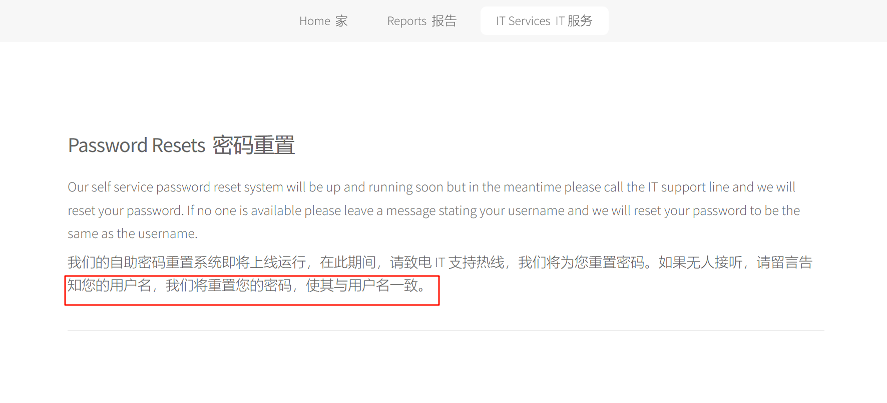This screenshot has height=403, width=887.
Task: Click the text "same as the username."
Action: coord(133,233)
